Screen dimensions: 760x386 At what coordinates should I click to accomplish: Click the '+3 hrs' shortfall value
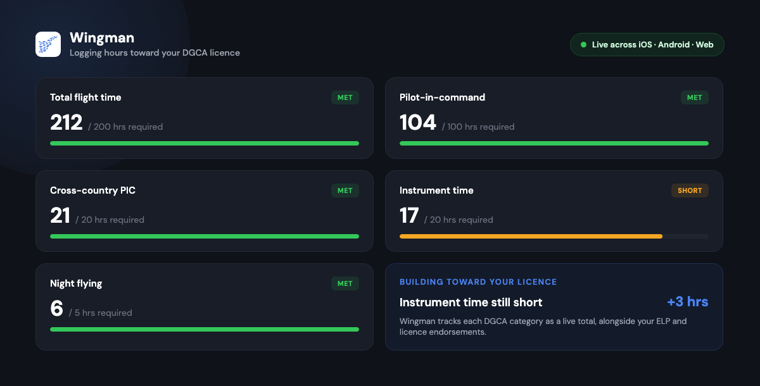(x=688, y=302)
